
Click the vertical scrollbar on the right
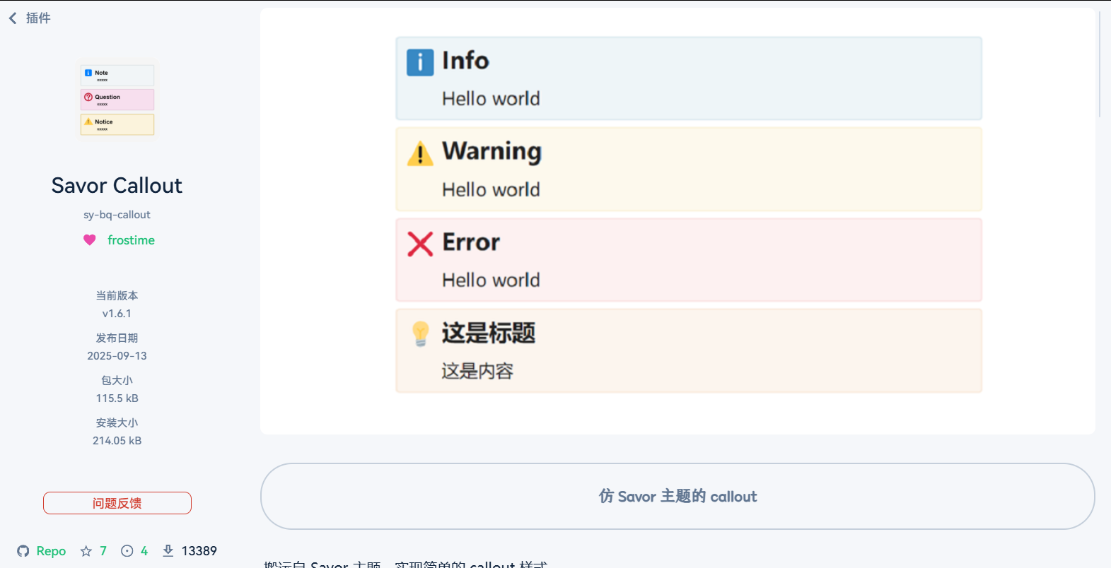point(1100,64)
